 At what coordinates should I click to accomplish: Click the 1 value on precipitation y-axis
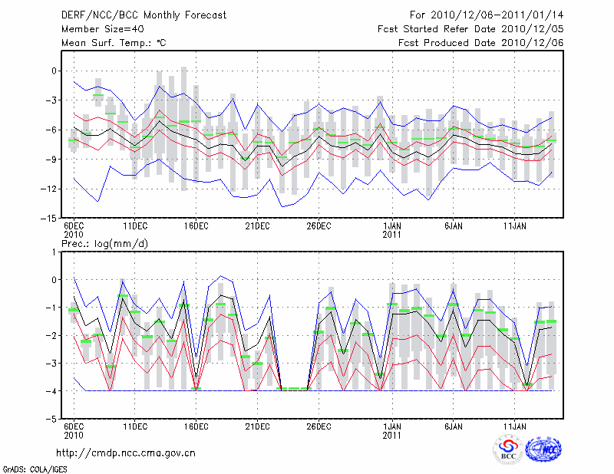55,252
